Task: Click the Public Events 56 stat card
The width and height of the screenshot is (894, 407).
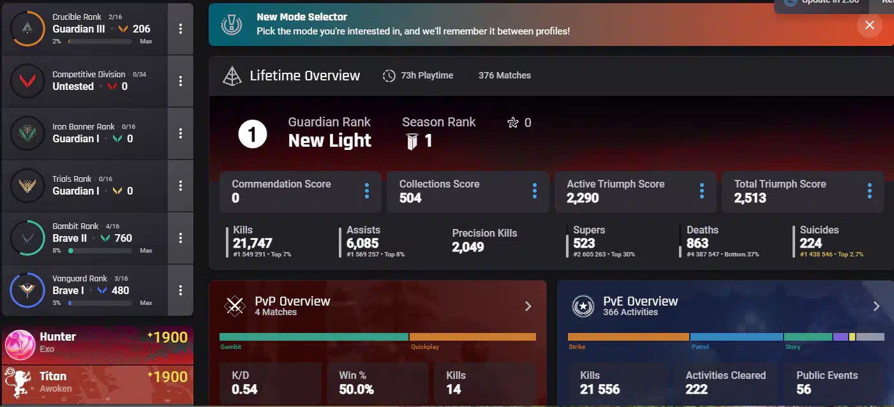Action: [x=833, y=384]
